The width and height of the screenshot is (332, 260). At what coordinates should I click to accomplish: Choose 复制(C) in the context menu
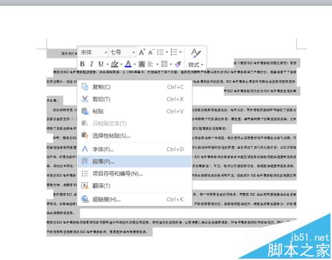(135, 87)
